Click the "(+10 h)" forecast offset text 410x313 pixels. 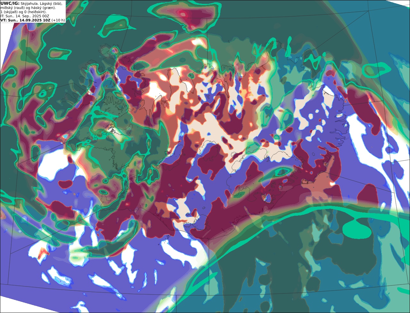(58, 20)
